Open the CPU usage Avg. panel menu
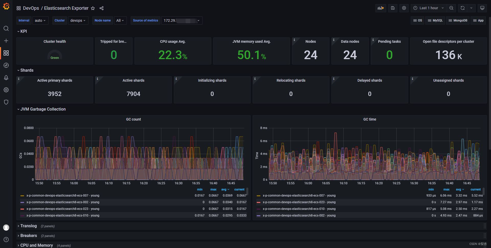This screenshot has height=248, width=491. [x=173, y=41]
